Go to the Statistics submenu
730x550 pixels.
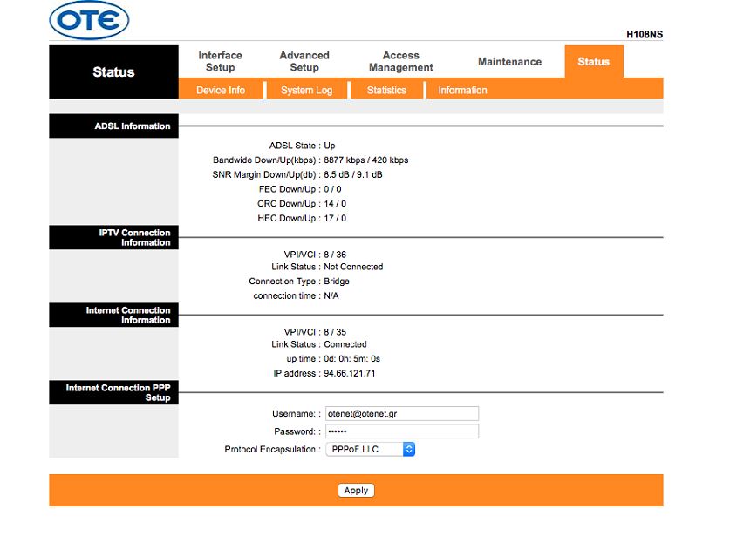[x=386, y=91]
